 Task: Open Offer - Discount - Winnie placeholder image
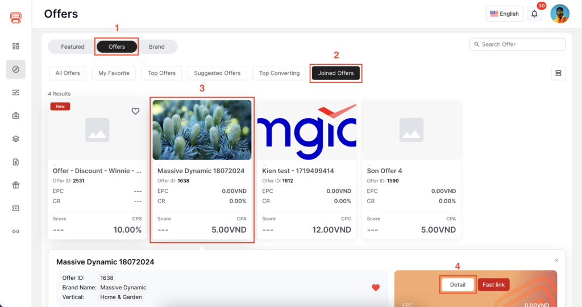tap(97, 130)
